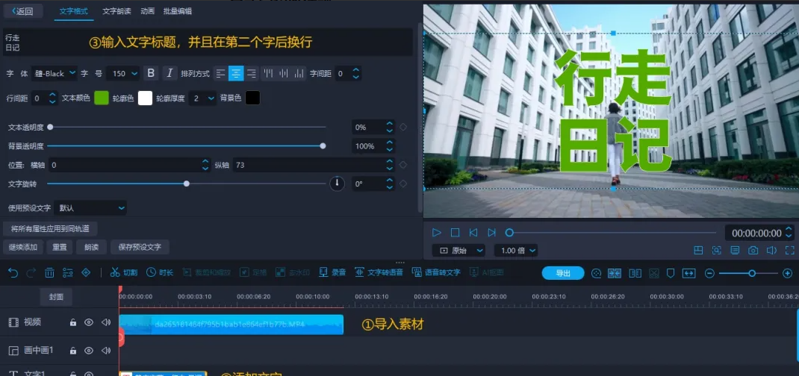Center-align the text
Image resolution: width=799 pixels, height=376 pixels.
tap(236, 73)
